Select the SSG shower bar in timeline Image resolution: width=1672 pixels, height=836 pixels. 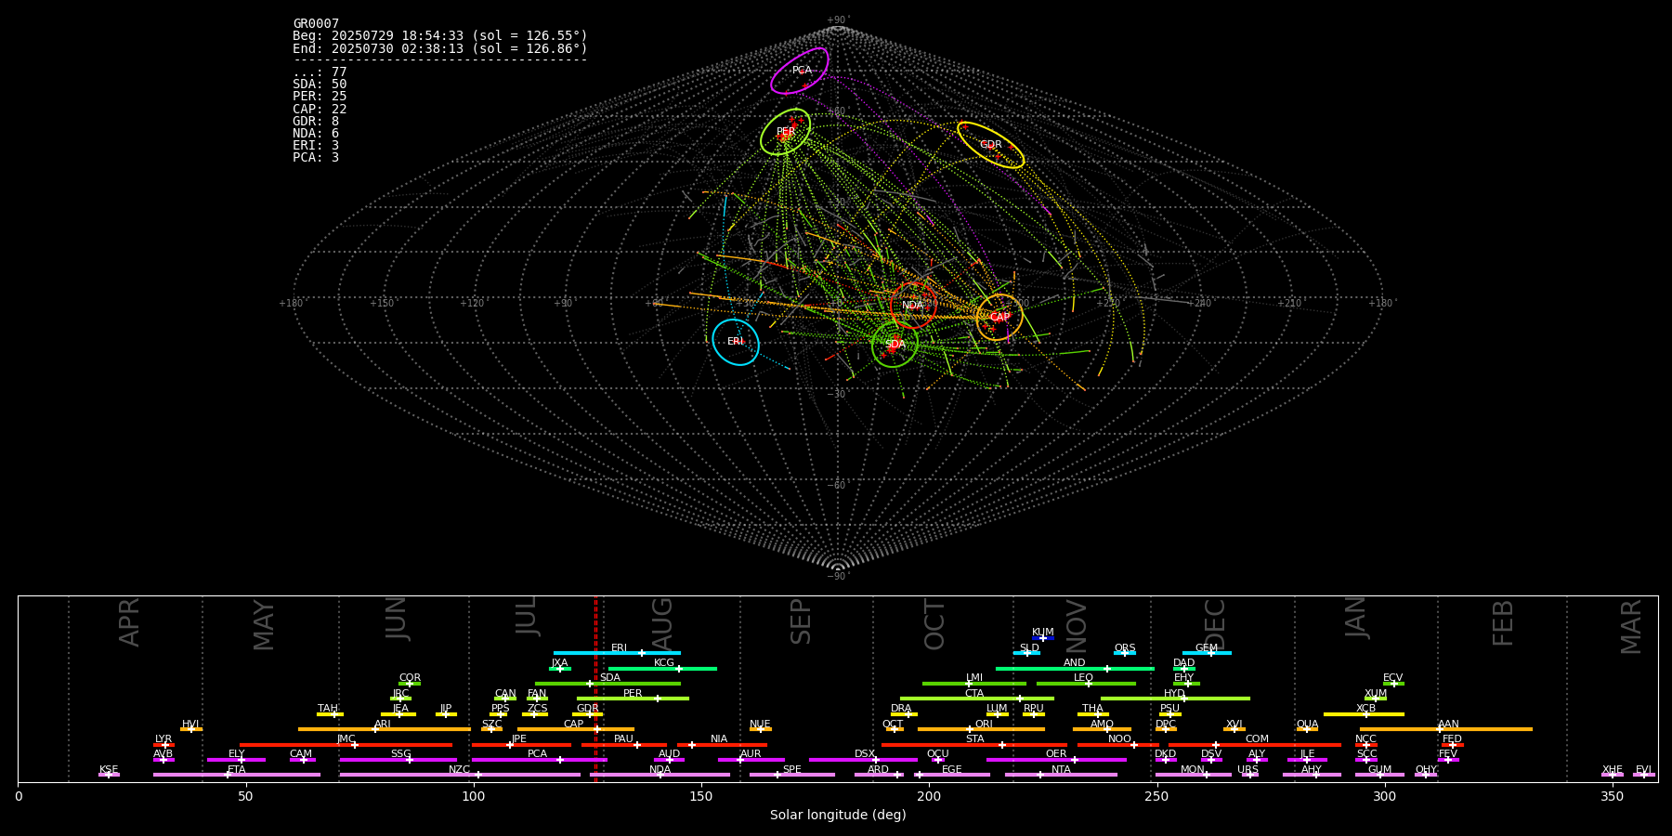pos(398,760)
